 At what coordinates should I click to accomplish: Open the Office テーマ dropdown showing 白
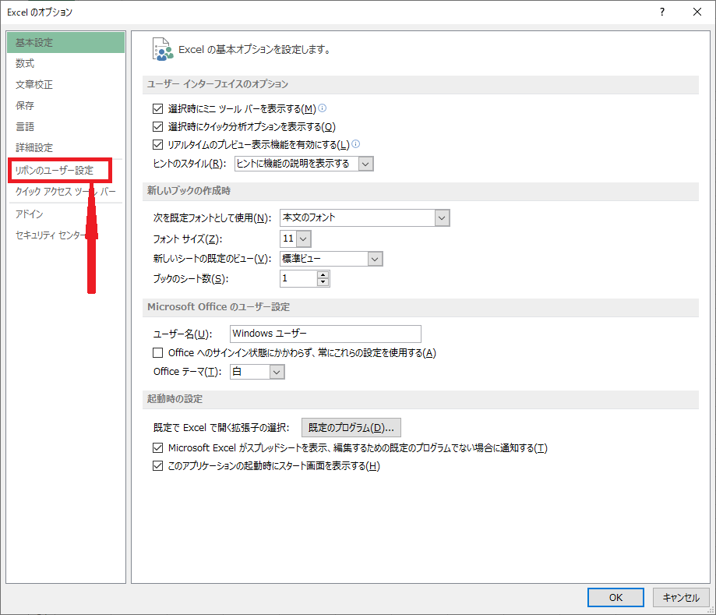click(277, 372)
